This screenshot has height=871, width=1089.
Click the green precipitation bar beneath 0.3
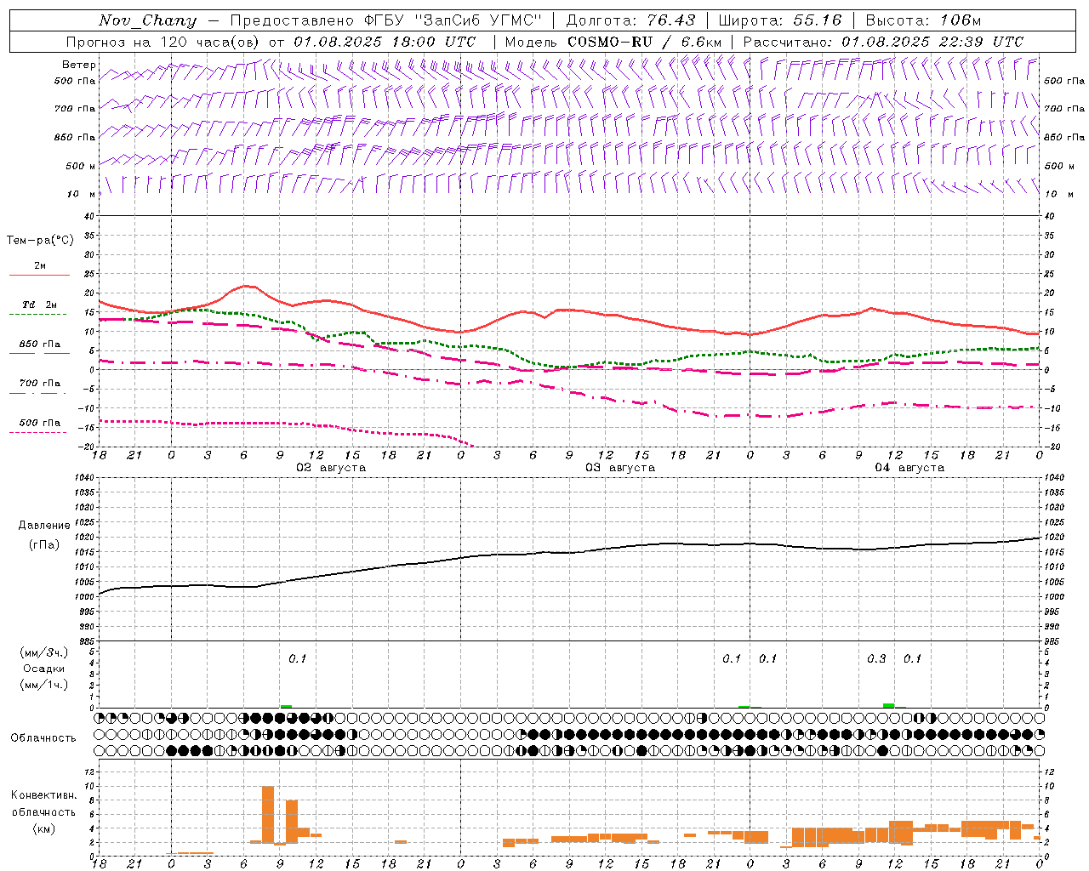click(x=888, y=705)
